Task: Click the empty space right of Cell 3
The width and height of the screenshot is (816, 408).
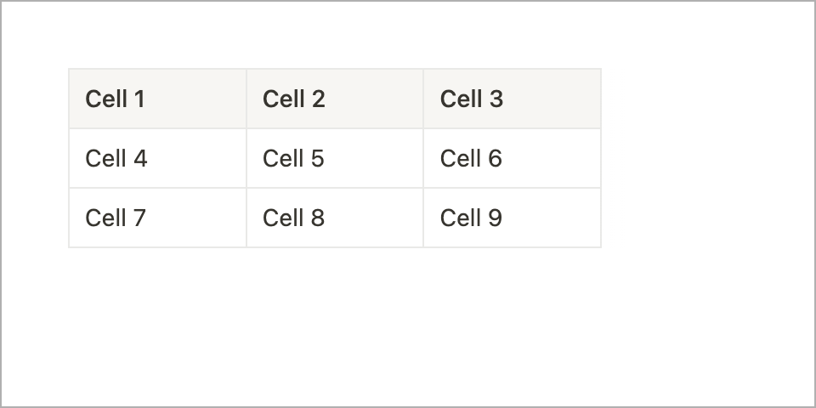Action: point(705,99)
